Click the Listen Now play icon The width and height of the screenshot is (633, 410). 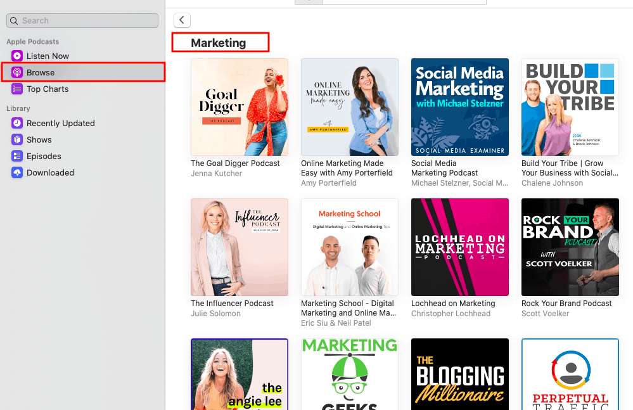pyautogui.click(x=17, y=56)
